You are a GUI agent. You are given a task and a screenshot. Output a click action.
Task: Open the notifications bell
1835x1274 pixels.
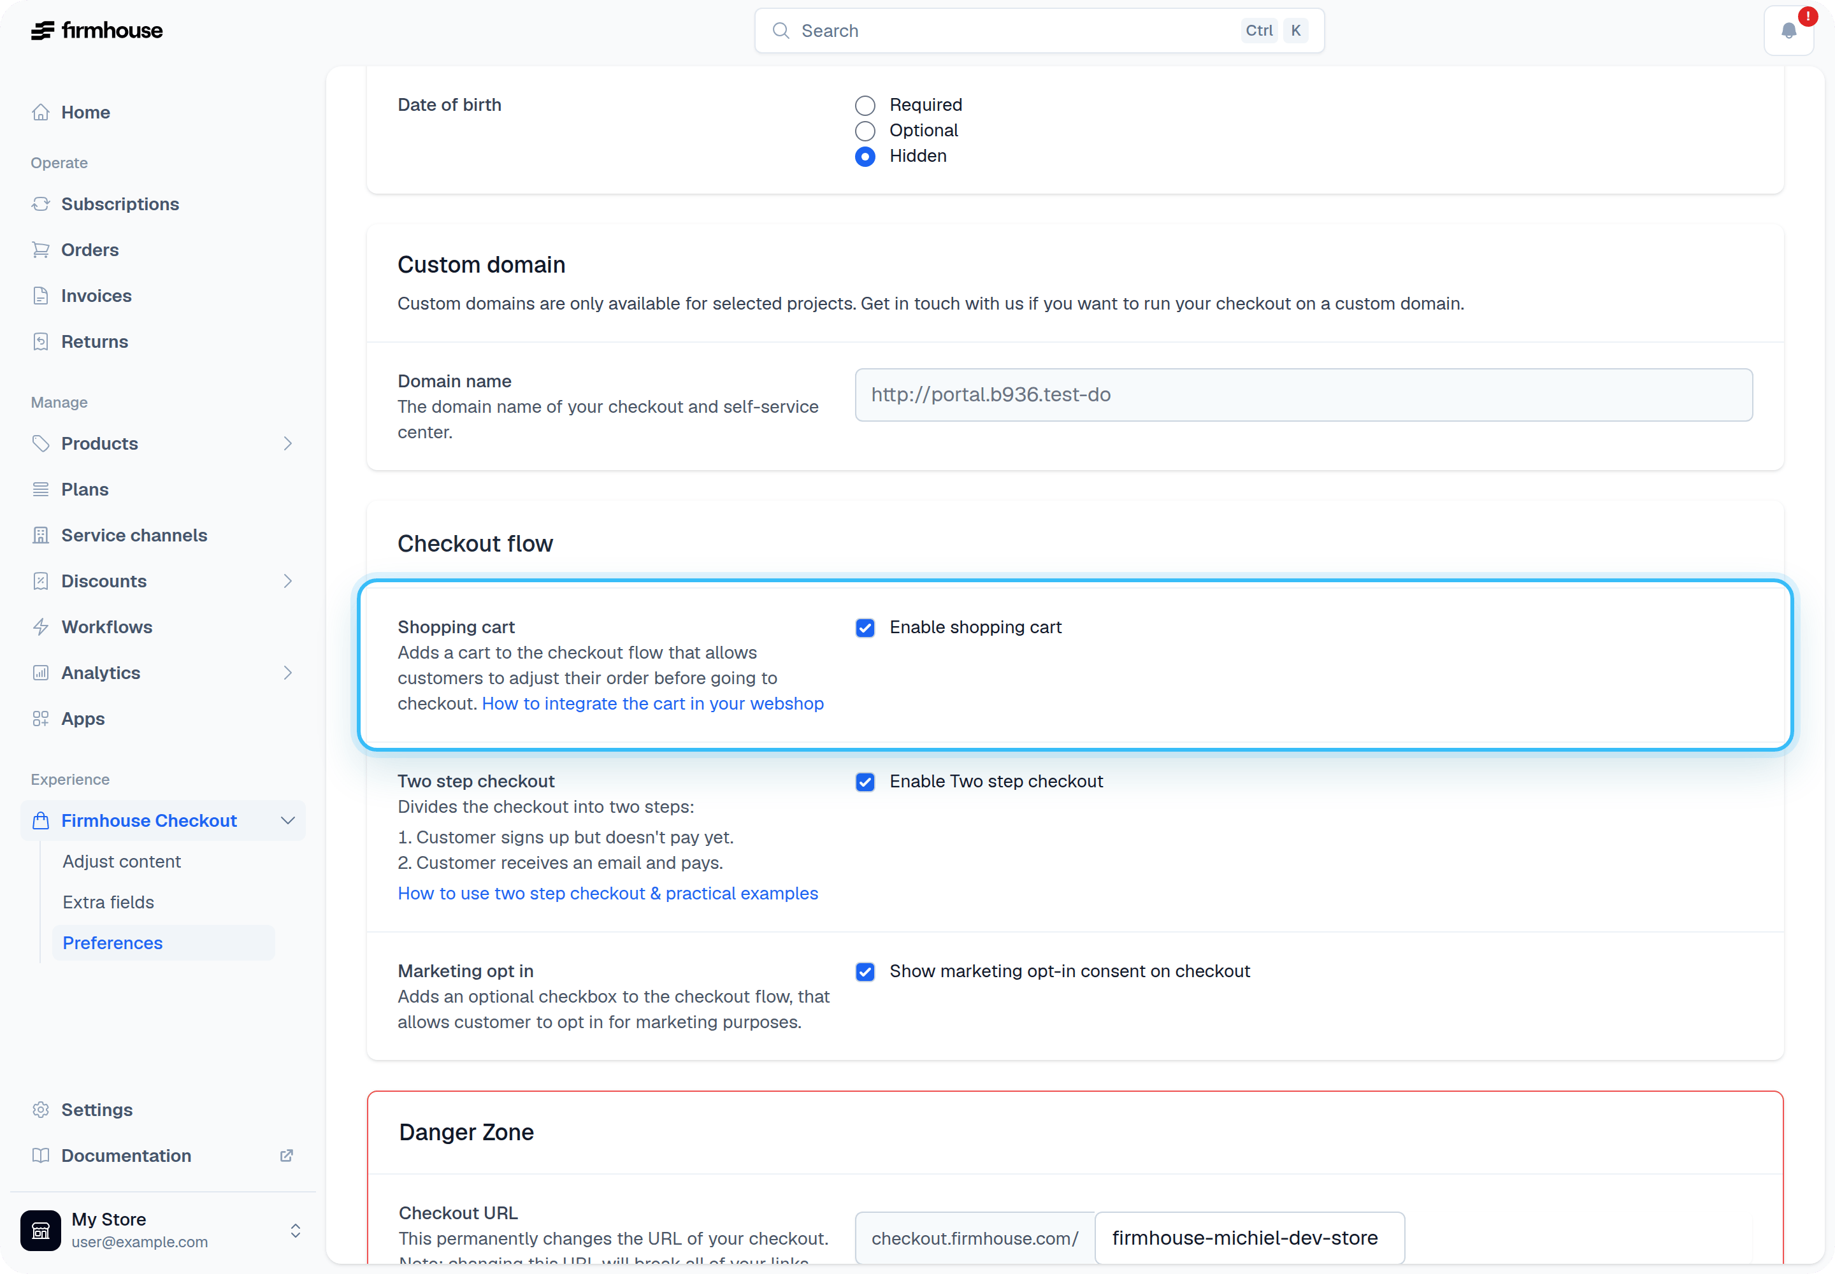pos(1788,31)
